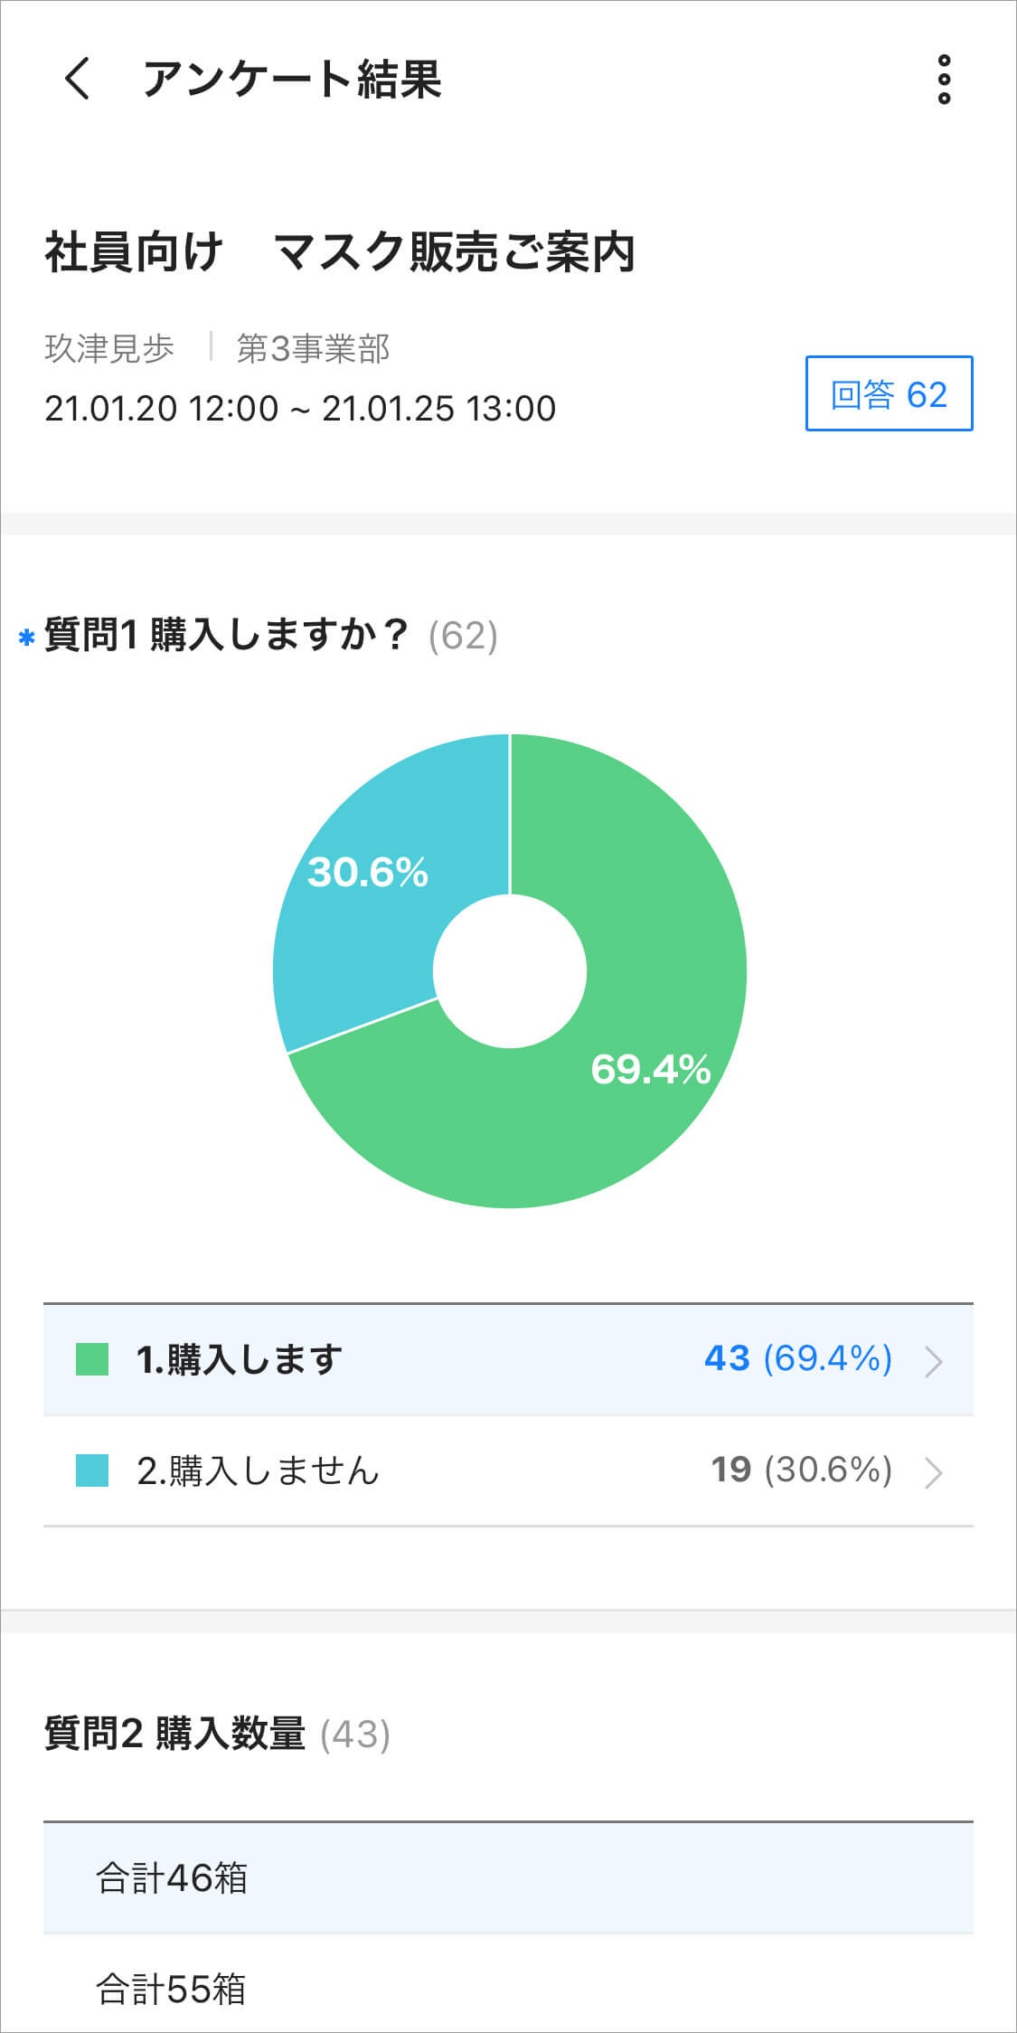Open the 合計55箱 response entry
The width and height of the screenshot is (1017, 2033).
tap(172, 1990)
